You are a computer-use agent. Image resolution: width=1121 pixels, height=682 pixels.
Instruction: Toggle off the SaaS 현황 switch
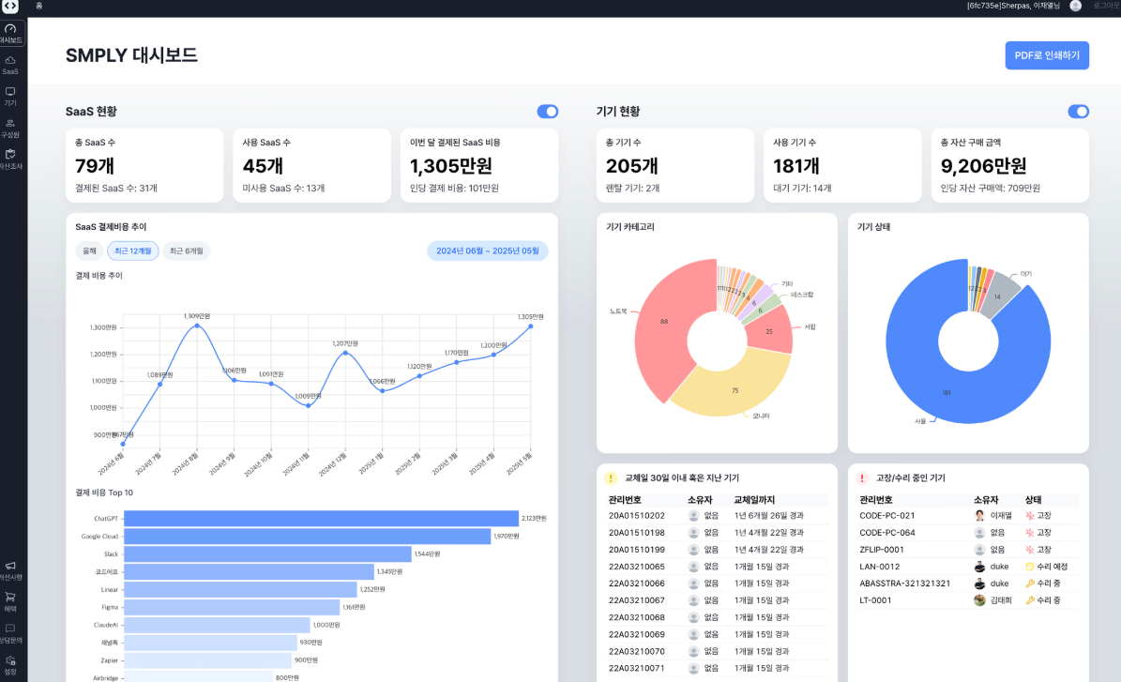click(548, 112)
